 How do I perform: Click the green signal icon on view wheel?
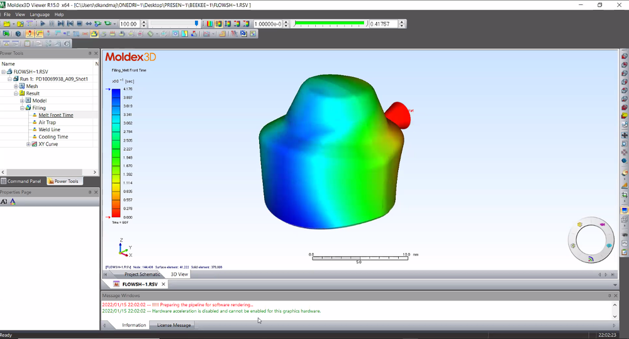pos(591,259)
